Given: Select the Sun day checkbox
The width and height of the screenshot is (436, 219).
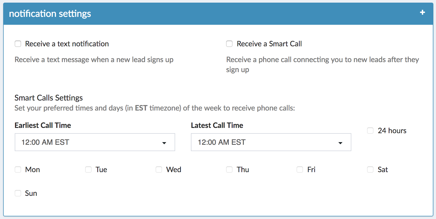Looking at the screenshot, I should (18, 193).
